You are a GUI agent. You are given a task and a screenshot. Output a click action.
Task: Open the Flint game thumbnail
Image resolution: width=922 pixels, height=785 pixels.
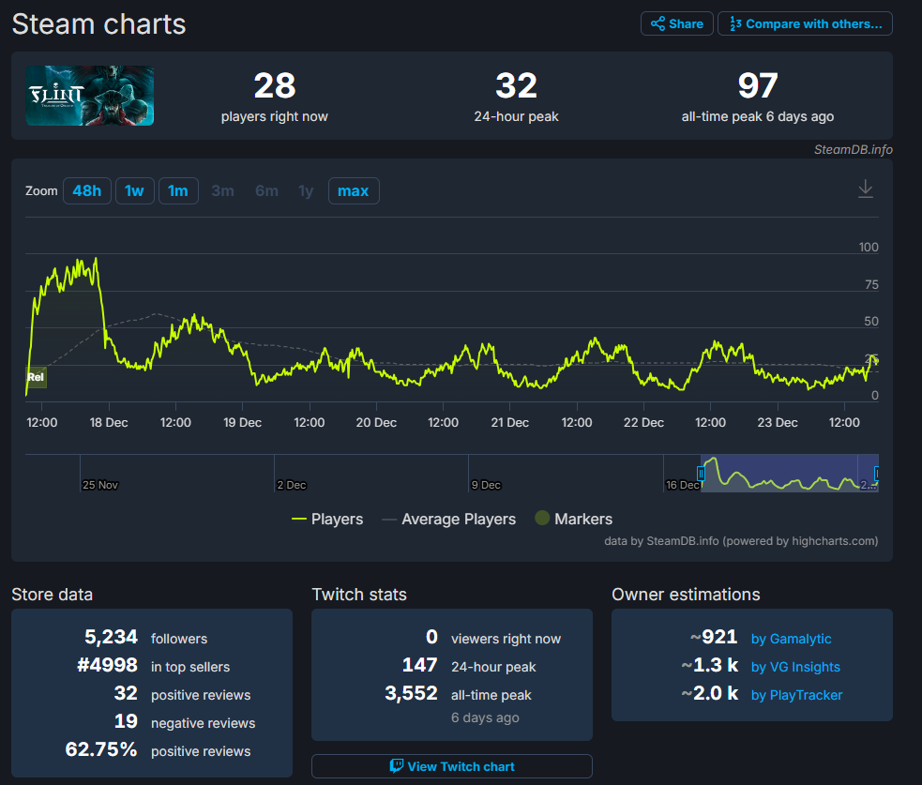[x=89, y=96]
